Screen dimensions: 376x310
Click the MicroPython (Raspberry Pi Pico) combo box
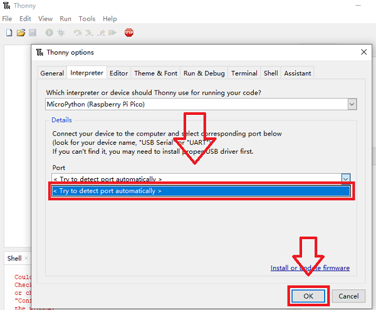[201, 104]
